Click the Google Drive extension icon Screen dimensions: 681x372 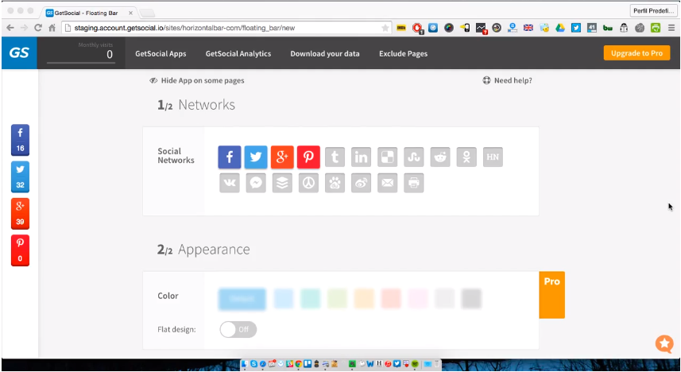click(x=560, y=28)
